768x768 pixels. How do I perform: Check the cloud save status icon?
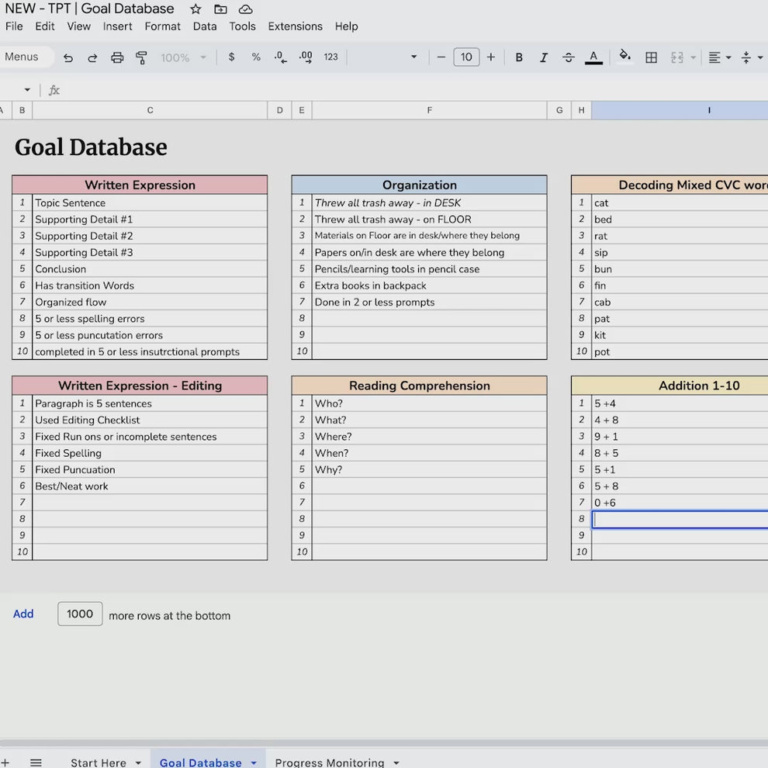pyautogui.click(x=245, y=9)
